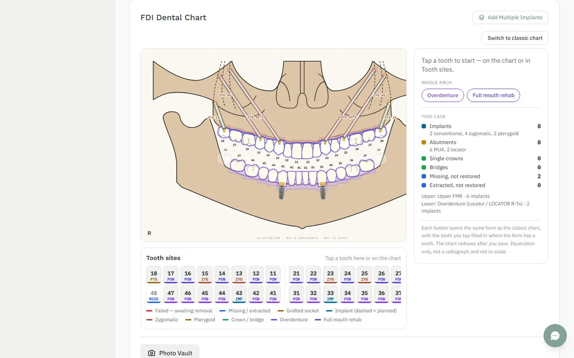Viewport: 574px width, 358px height.
Task: Select tooth site 41
Action: (x=273, y=294)
